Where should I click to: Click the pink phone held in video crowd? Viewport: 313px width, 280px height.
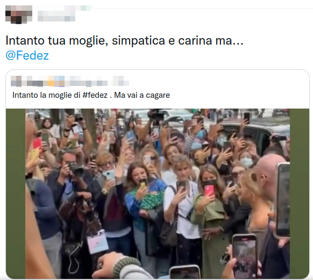209,191
